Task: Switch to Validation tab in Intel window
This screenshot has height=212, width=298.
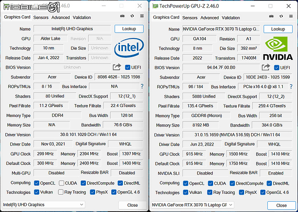Action: click(x=82, y=17)
